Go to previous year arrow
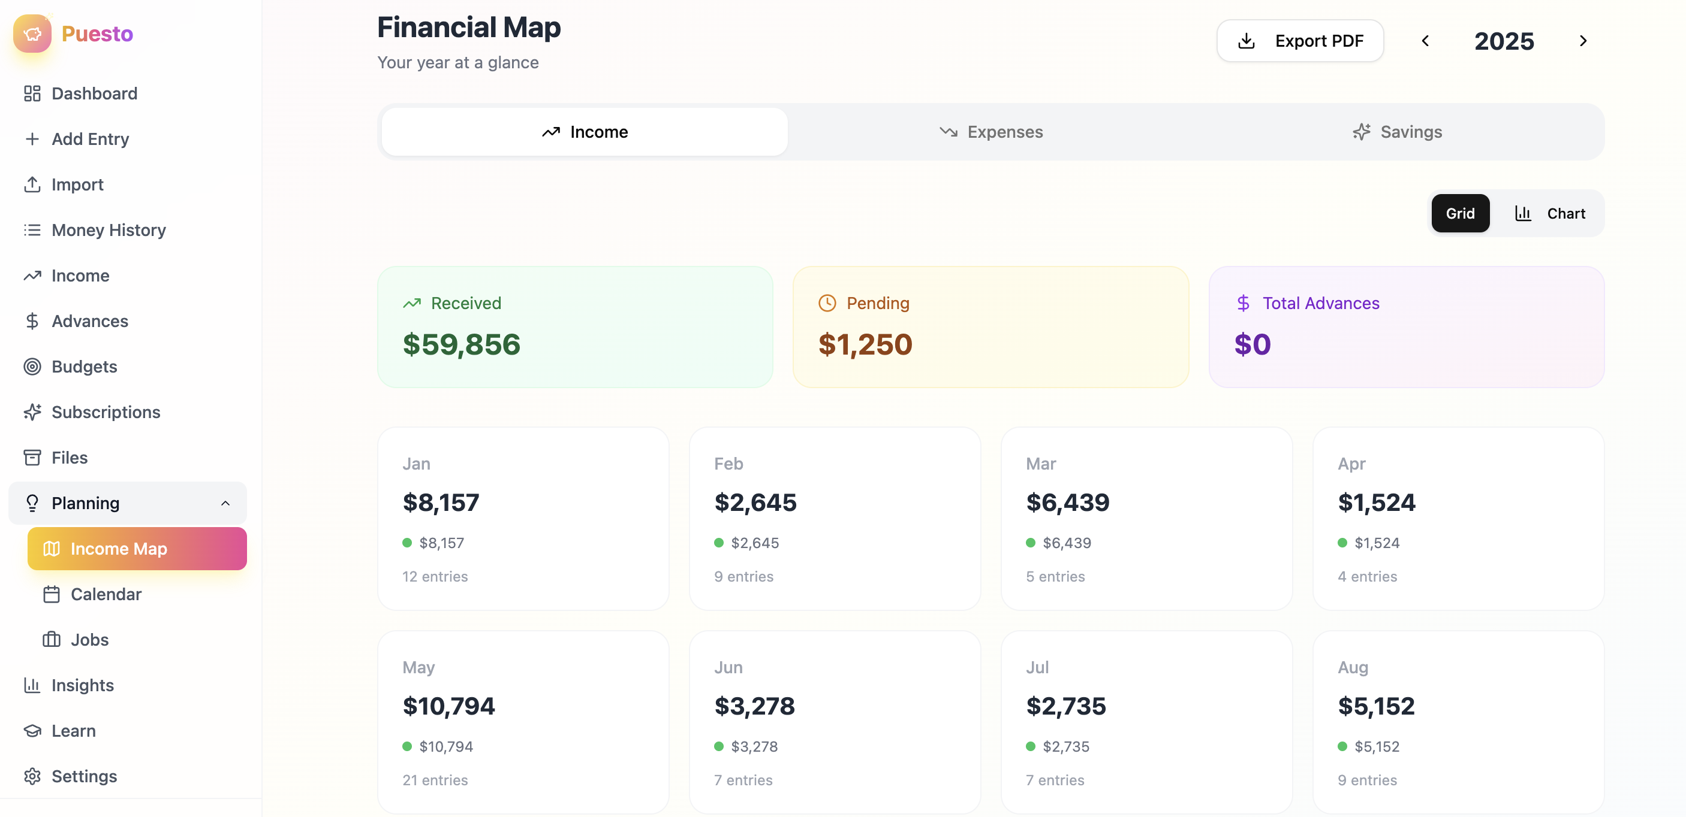 pyautogui.click(x=1425, y=41)
